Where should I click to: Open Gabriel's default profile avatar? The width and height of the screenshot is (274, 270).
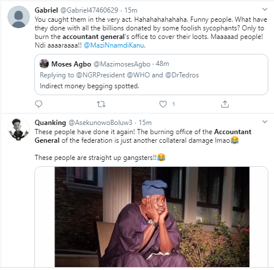pyautogui.click(x=18, y=17)
